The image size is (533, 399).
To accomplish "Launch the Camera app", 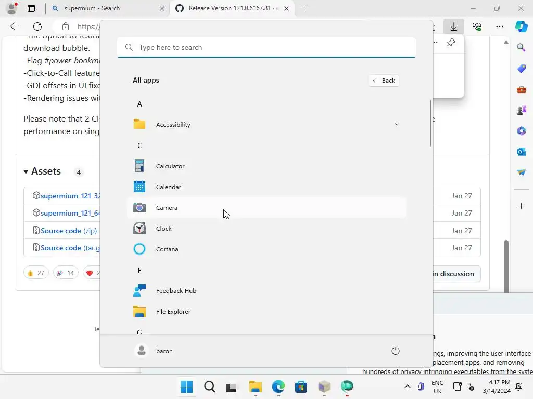I will click(x=266, y=208).
